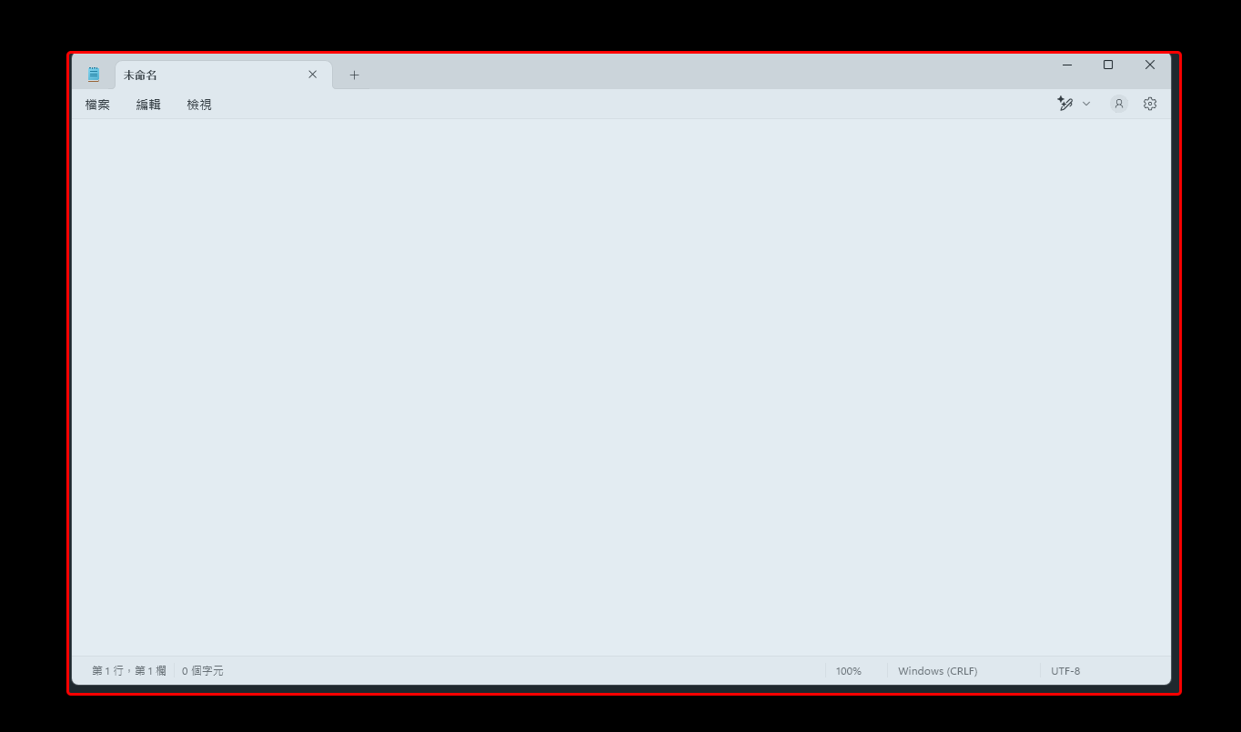This screenshot has height=732, width=1241.
Task: Click the AI rewrite pen icon
Action: [1065, 104]
